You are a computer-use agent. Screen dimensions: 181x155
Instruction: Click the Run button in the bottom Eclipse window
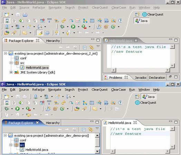[x=18, y=109]
